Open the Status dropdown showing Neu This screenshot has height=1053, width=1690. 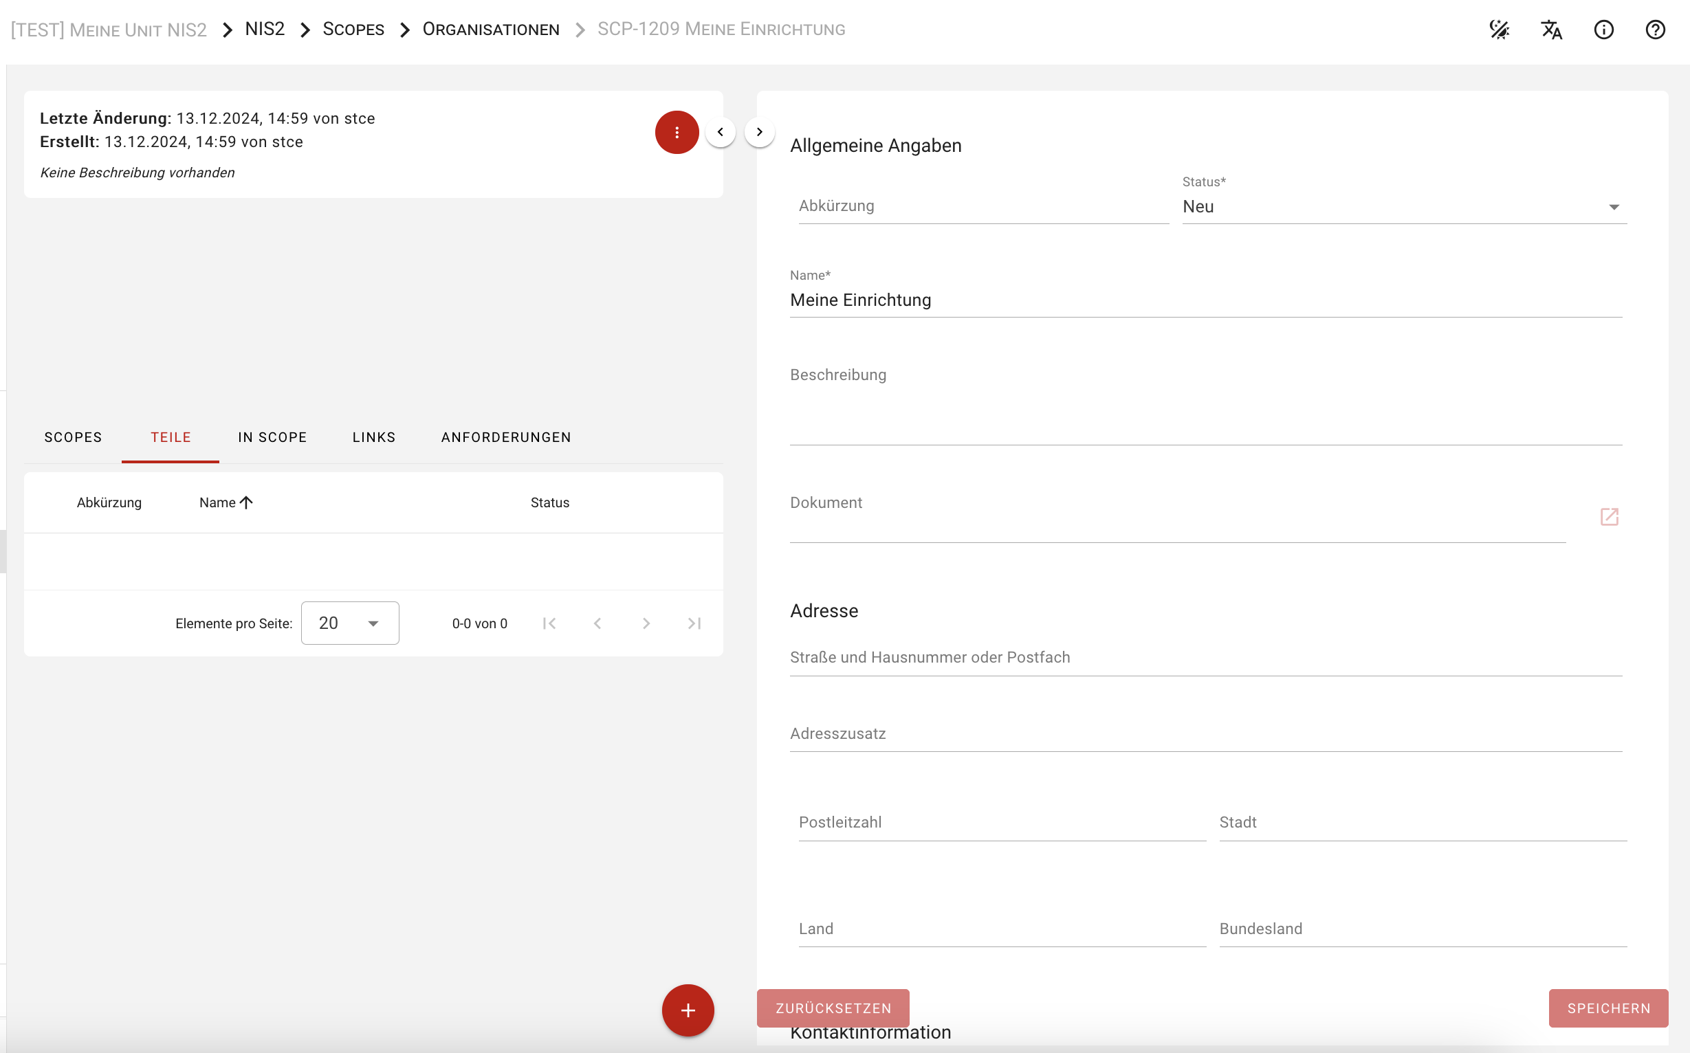(1404, 207)
